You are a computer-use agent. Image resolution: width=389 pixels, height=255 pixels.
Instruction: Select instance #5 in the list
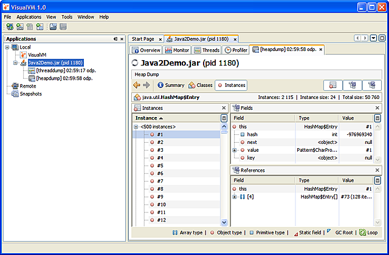[176, 166]
